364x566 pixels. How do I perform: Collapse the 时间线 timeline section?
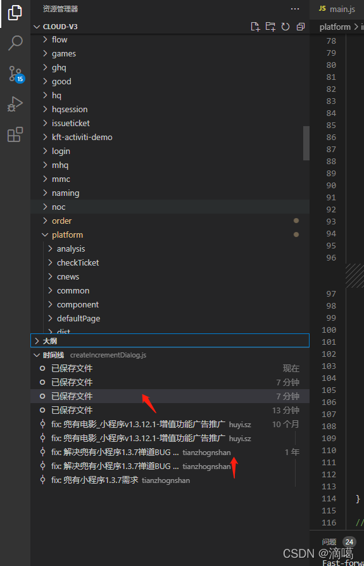tap(37, 355)
